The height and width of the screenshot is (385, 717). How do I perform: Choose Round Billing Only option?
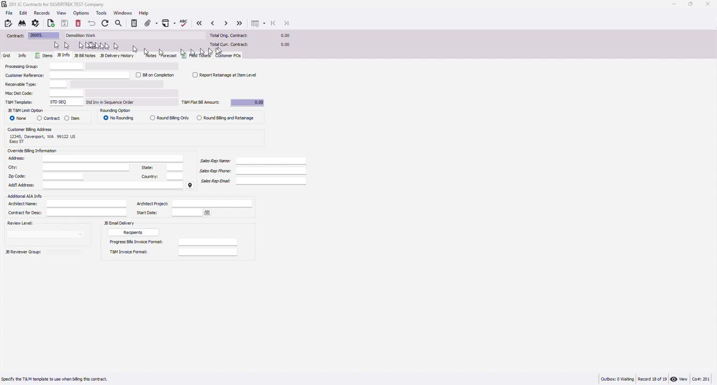coord(152,118)
